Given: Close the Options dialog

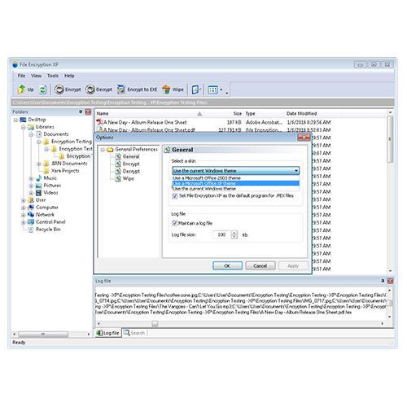Looking at the screenshot, I should coord(304,138).
